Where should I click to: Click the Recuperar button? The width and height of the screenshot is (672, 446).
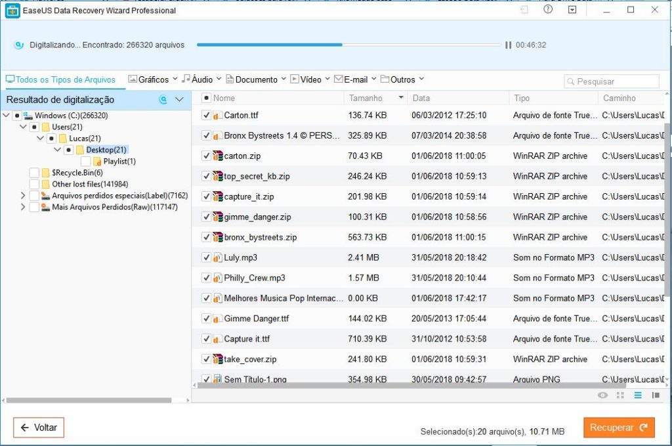618,427
